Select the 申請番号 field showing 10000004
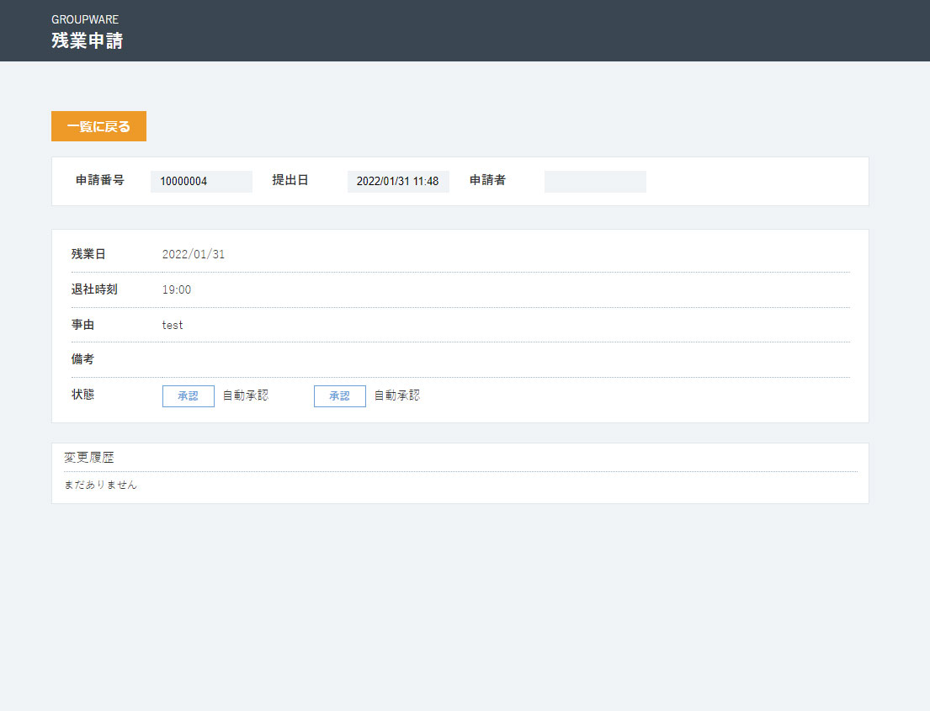Image resolution: width=930 pixels, height=711 pixels. click(202, 182)
